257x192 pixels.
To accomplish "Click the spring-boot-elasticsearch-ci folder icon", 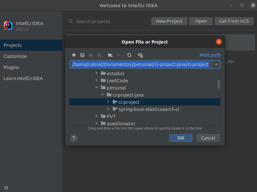I will (115, 109).
